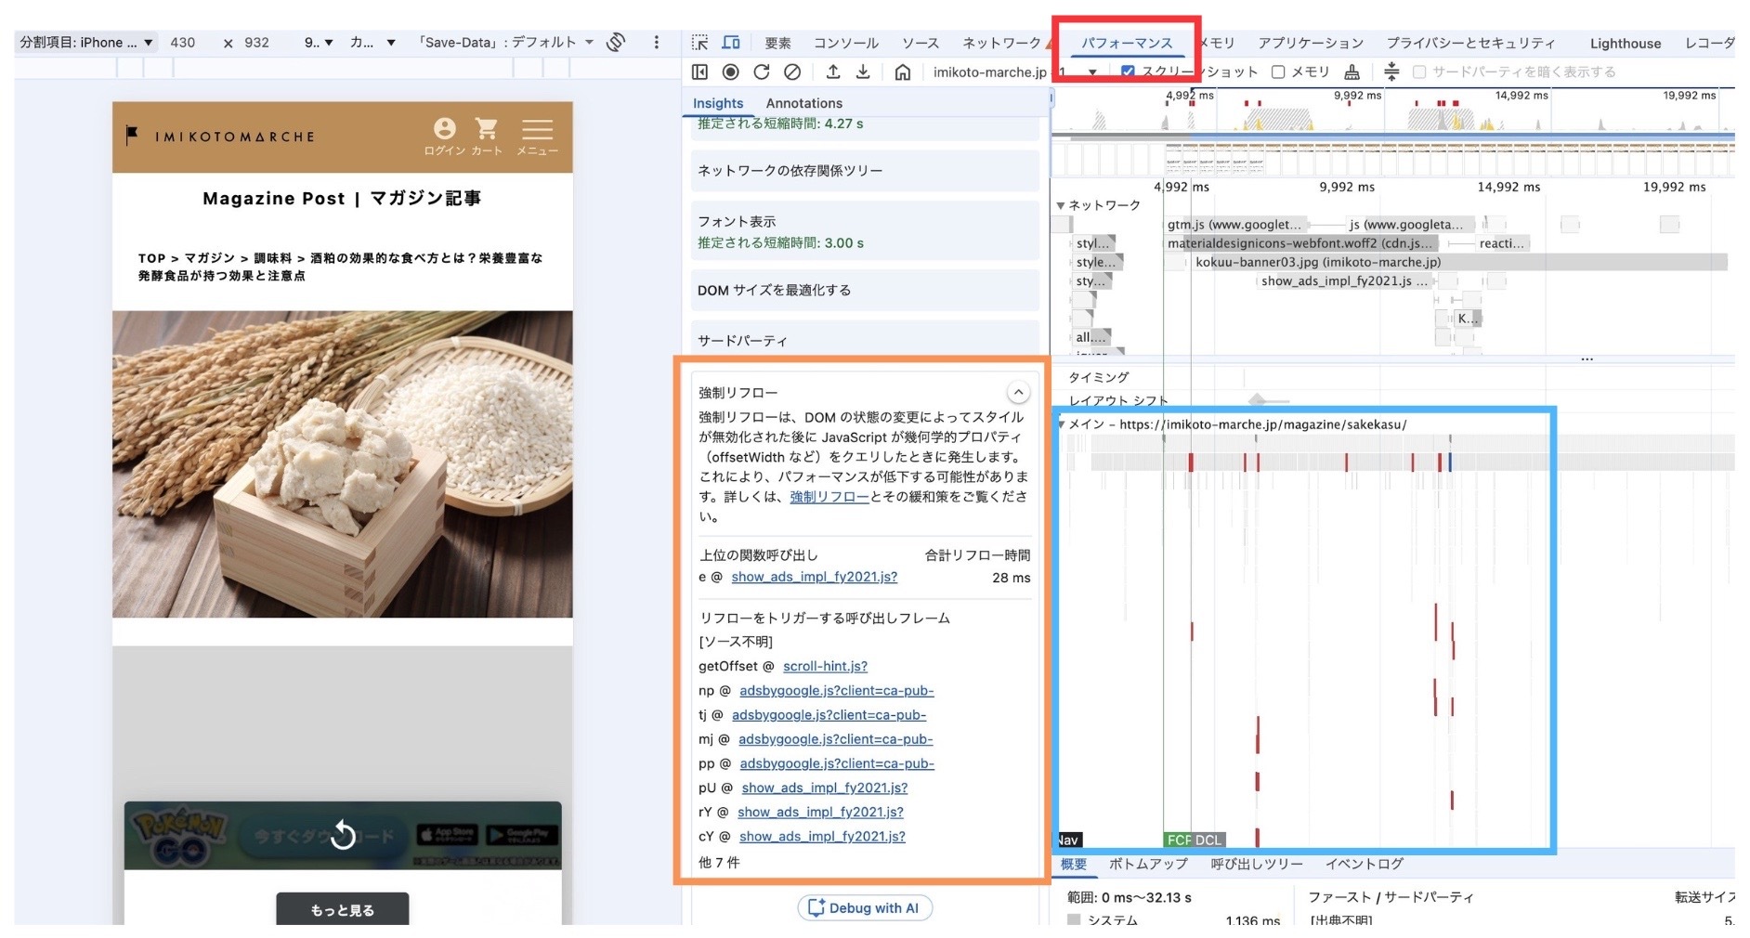Viewport: 1750px width, 938px height.
Task: Enable the screenshots checkbox
Action: coord(1128,72)
